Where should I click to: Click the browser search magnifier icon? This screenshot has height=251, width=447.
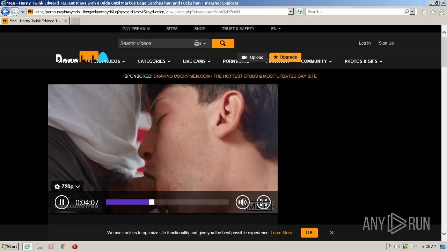[406, 12]
